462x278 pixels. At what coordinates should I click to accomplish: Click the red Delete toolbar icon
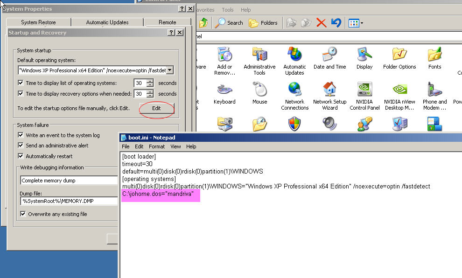pos(321,23)
